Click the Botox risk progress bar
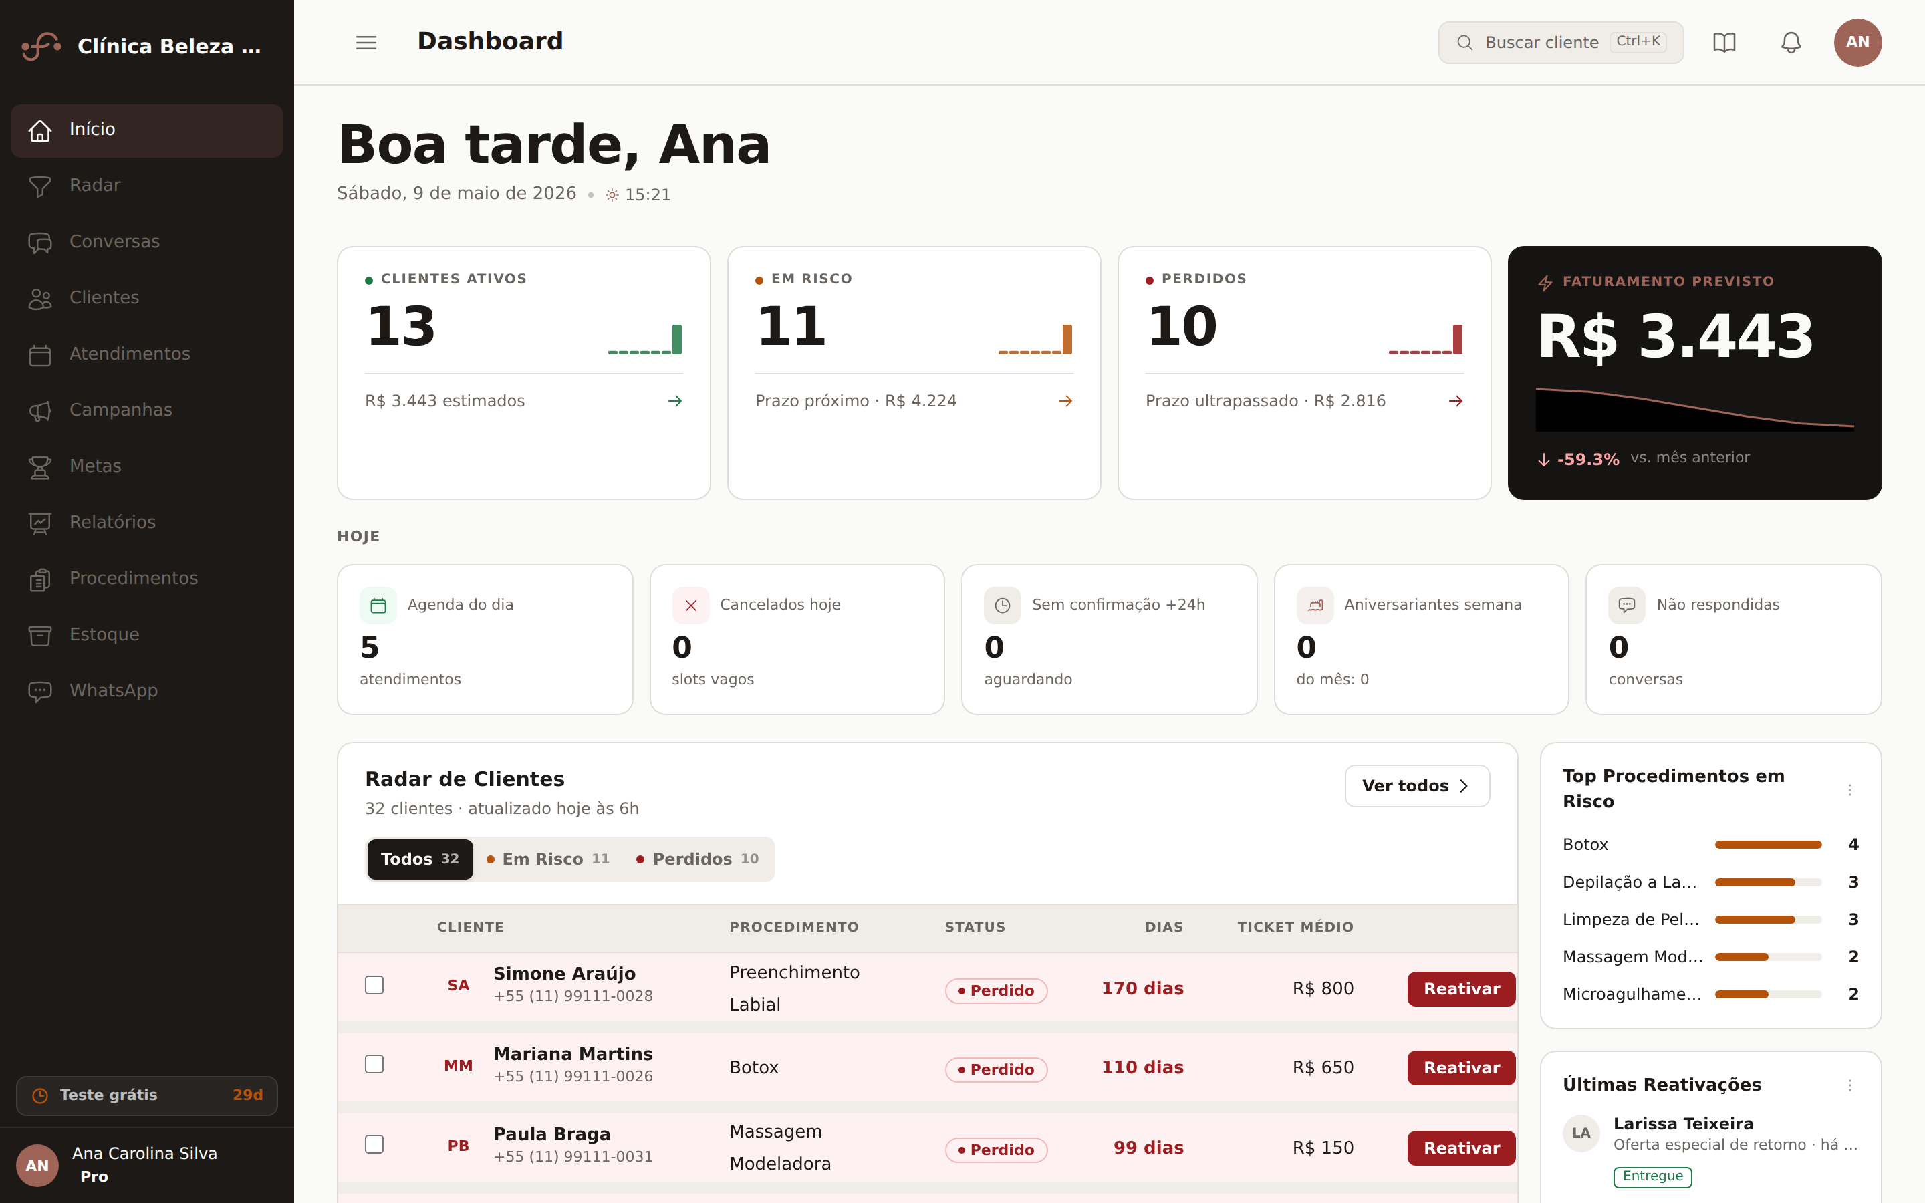This screenshot has width=1925, height=1203. pyautogui.click(x=1767, y=845)
